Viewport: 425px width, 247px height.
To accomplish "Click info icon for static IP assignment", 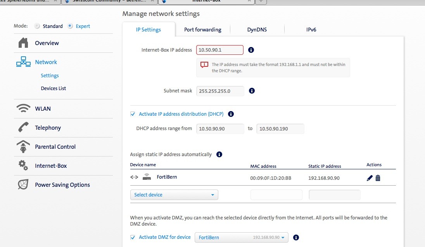I will [219, 155].
